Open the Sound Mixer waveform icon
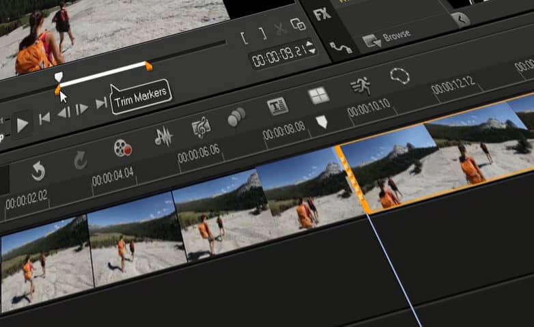 (163, 137)
